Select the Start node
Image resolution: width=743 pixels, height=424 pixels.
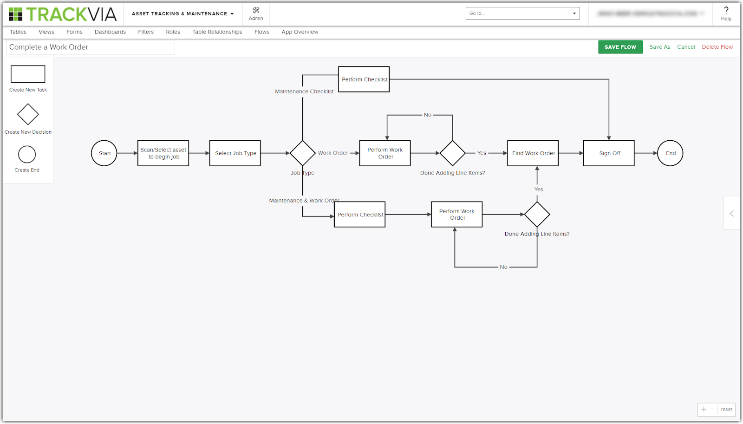point(104,153)
